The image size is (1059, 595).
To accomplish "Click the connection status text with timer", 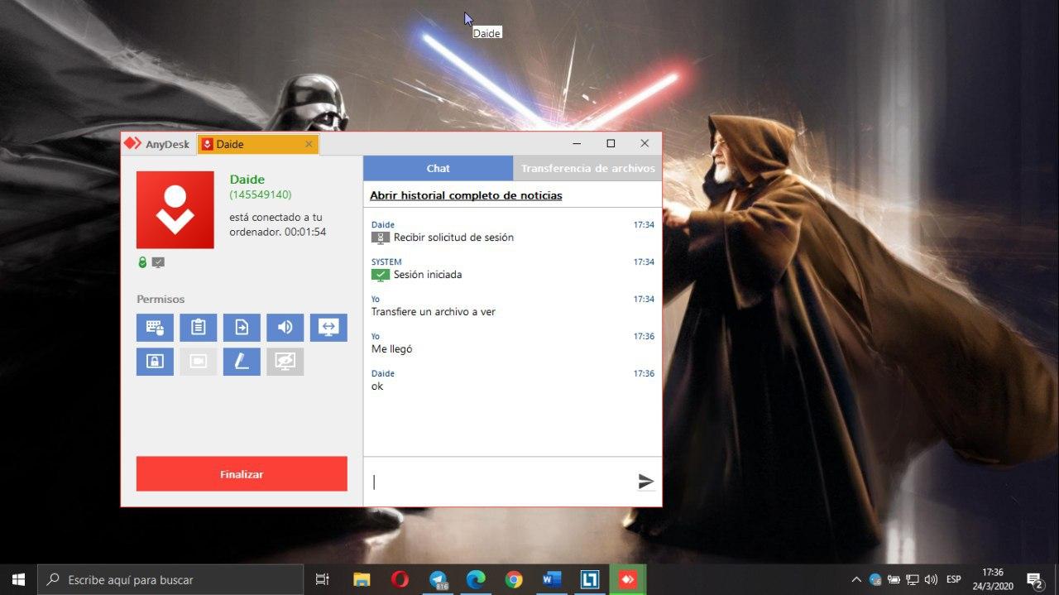I will coord(278,224).
